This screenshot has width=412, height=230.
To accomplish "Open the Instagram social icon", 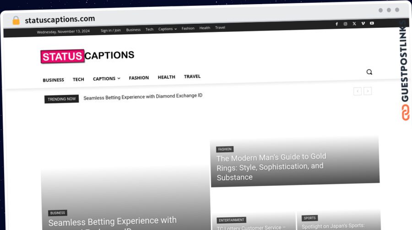I will [345, 24].
